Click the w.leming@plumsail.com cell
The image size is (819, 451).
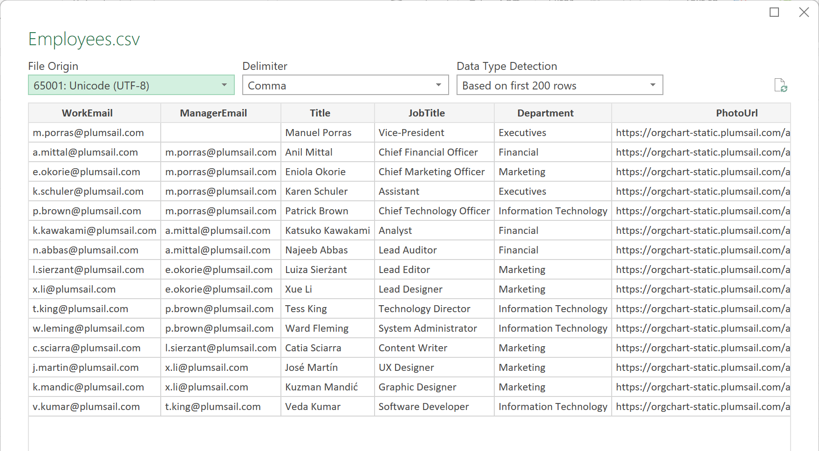click(95, 328)
